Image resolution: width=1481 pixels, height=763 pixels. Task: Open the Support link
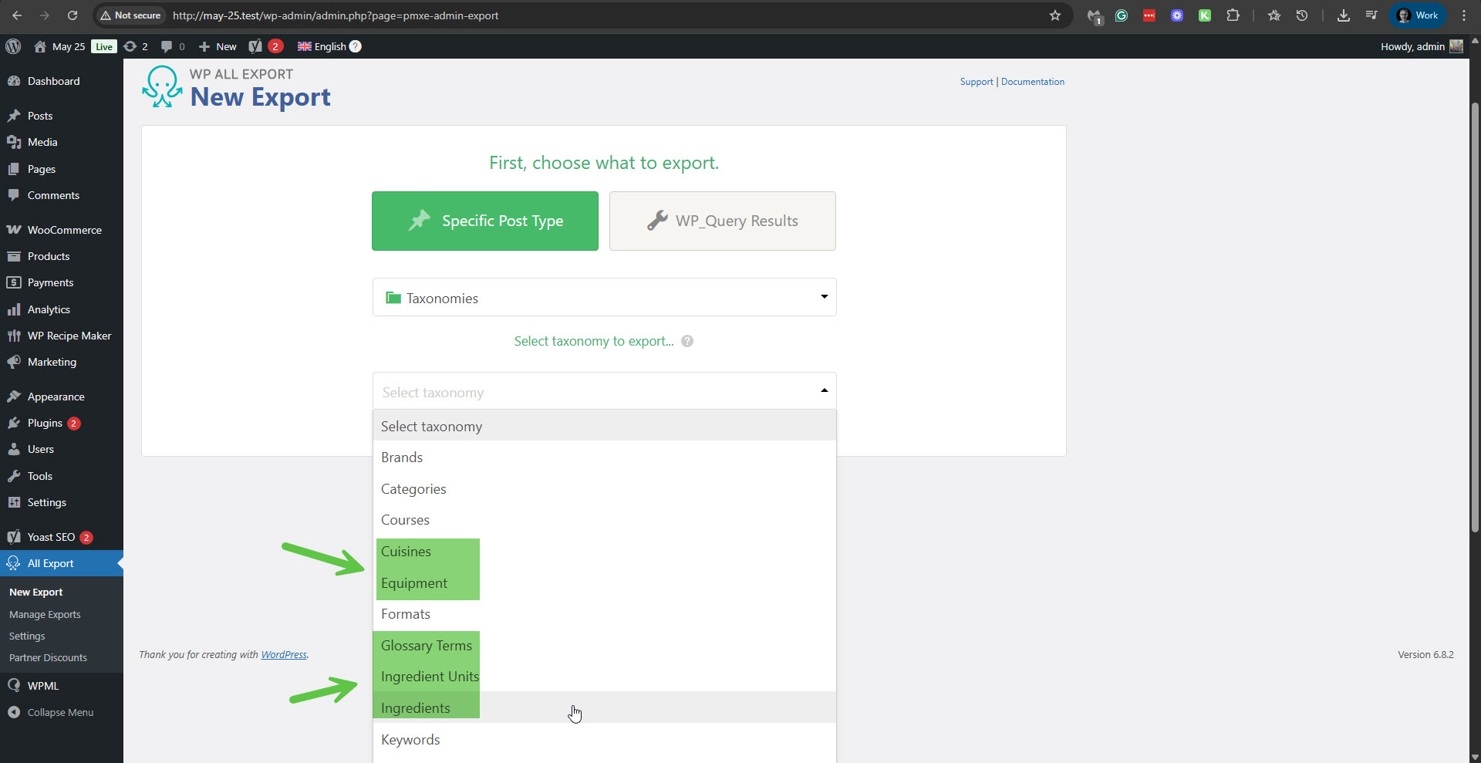(x=976, y=82)
